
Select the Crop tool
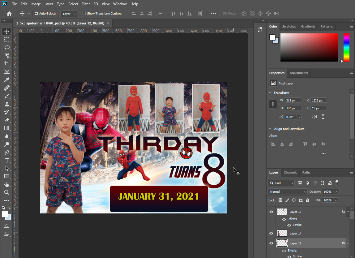[x=7, y=64]
